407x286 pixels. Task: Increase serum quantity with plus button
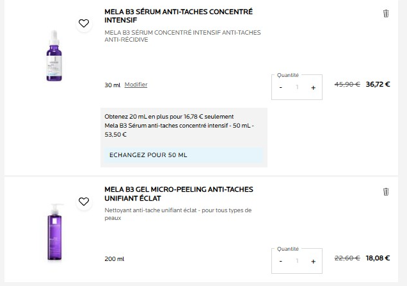pos(314,88)
